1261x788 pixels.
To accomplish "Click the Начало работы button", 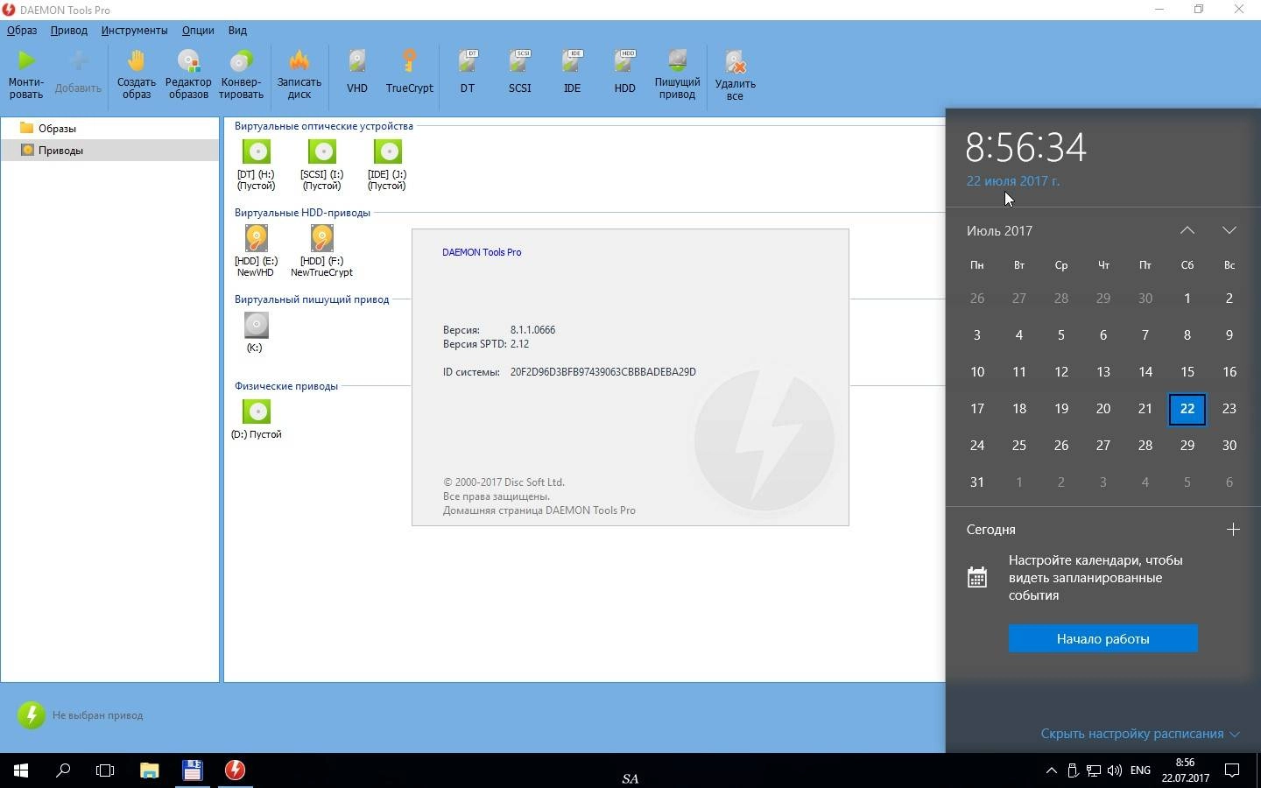I will click(x=1102, y=638).
